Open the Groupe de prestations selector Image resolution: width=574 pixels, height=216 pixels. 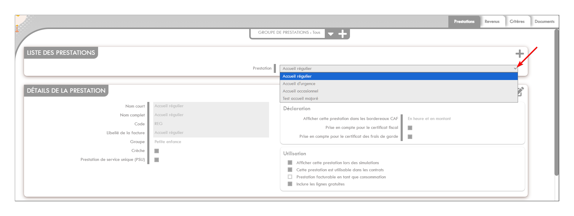289,33
